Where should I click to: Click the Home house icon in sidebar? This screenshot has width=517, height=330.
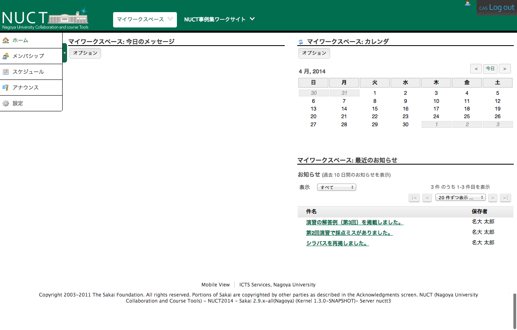click(x=6, y=40)
